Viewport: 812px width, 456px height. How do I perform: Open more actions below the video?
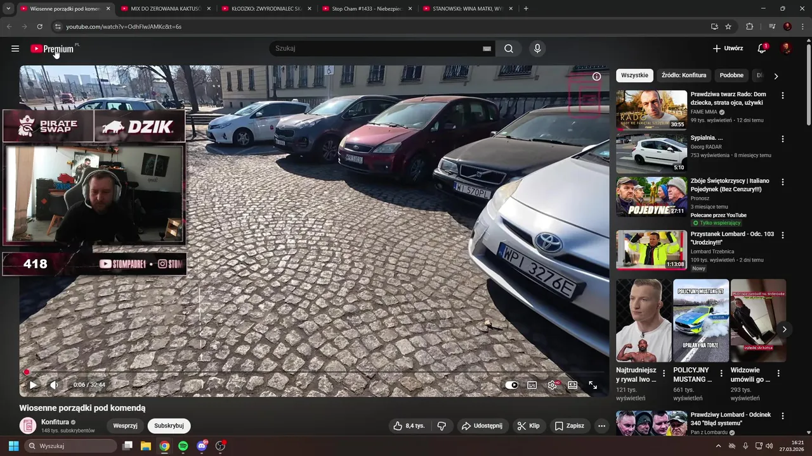point(601,426)
